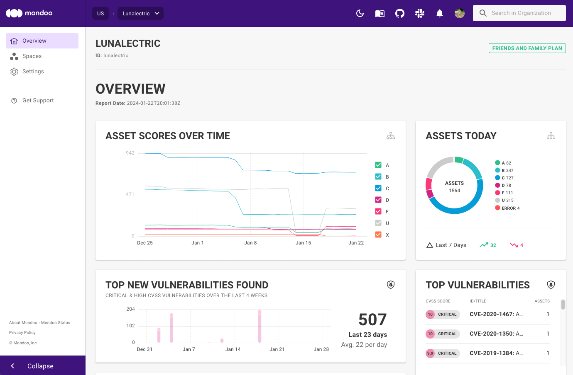Click the GitHub icon in the top bar
573x375 pixels.
[399, 13]
